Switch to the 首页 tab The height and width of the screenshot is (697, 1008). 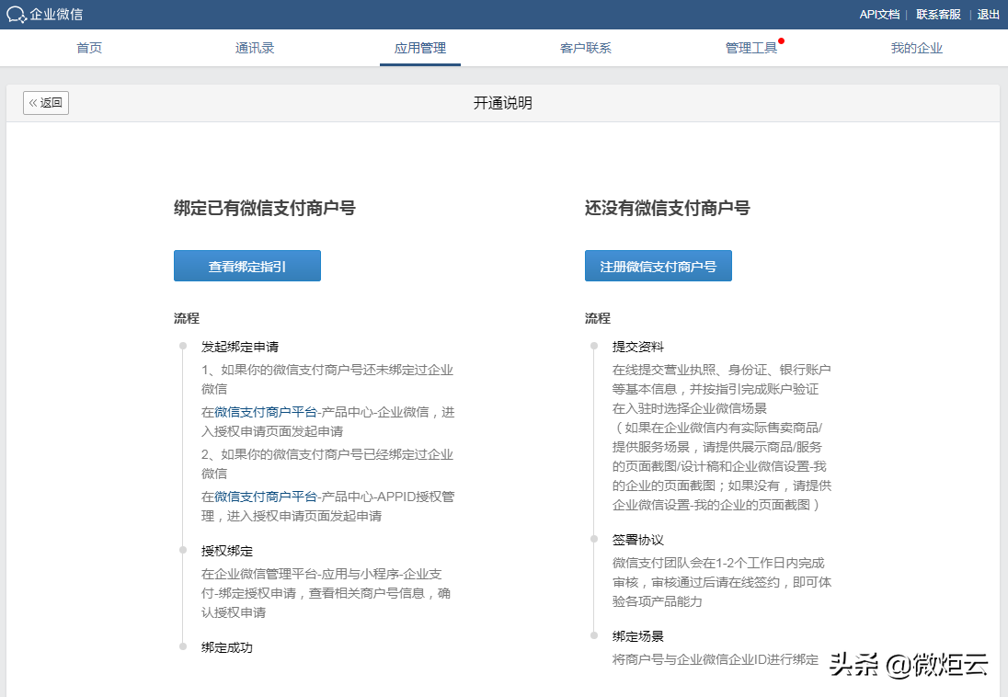[x=88, y=48]
